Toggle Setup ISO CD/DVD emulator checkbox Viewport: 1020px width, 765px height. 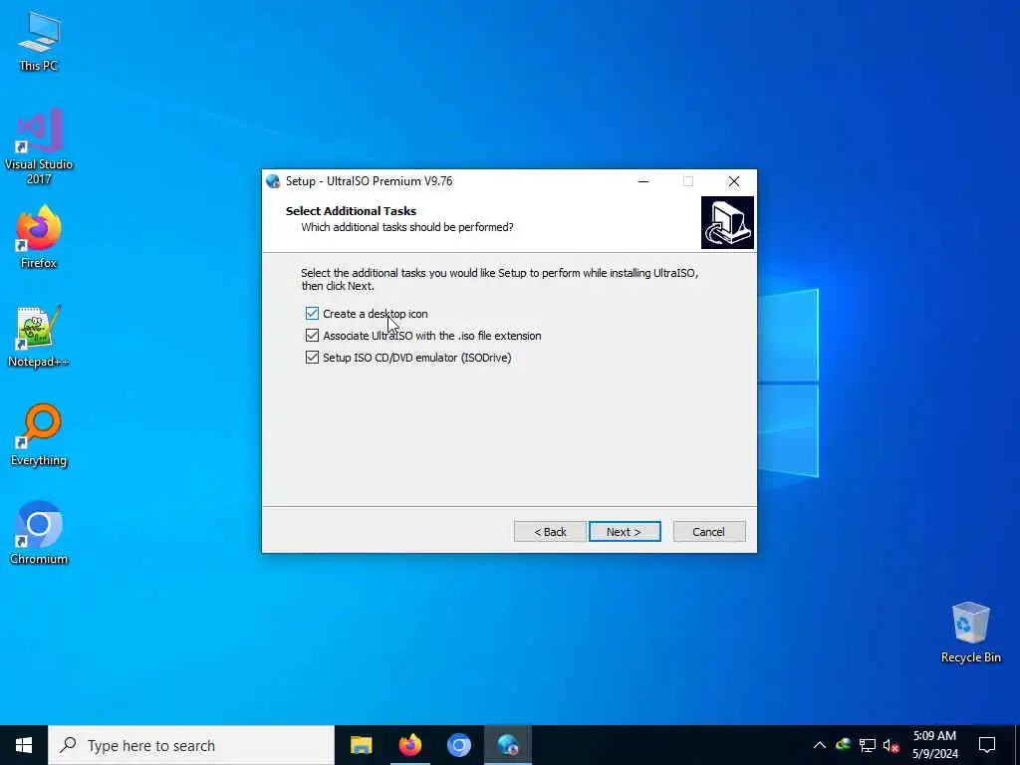(312, 358)
